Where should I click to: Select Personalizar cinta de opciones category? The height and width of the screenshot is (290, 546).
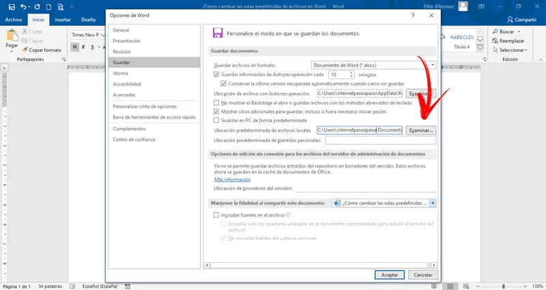(154, 106)
